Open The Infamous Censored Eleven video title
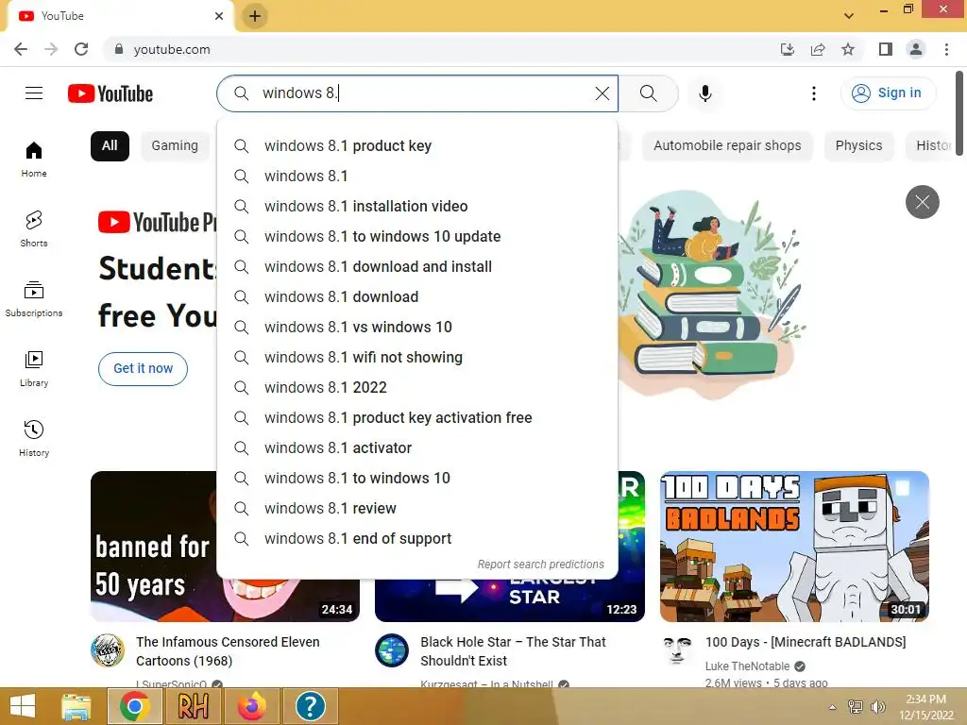The height and width of the screenshot is (725, 967). 229,651
